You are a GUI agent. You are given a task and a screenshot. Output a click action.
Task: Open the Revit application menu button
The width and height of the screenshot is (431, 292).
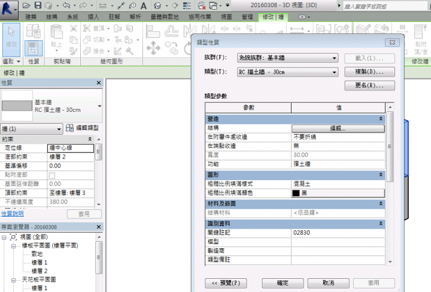click(9, 9)
